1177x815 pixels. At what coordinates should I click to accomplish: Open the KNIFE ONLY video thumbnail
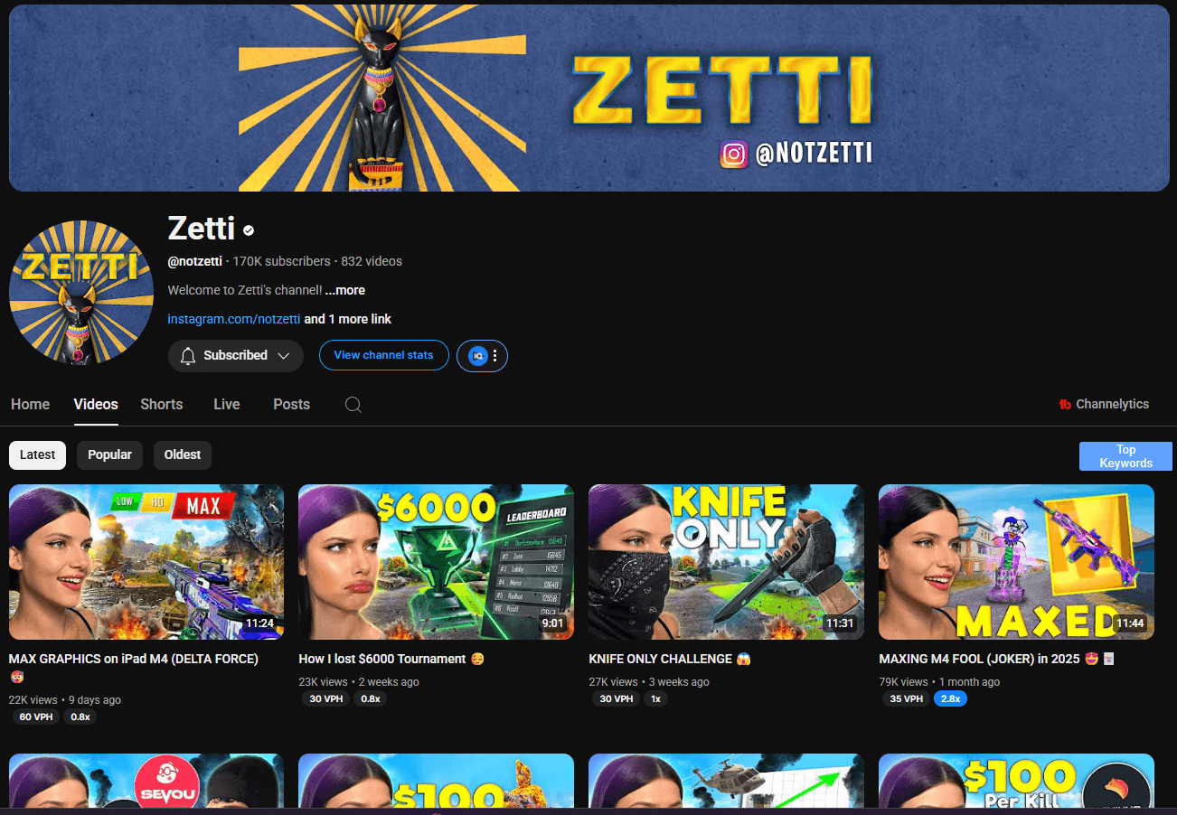[x=726, y=562]
